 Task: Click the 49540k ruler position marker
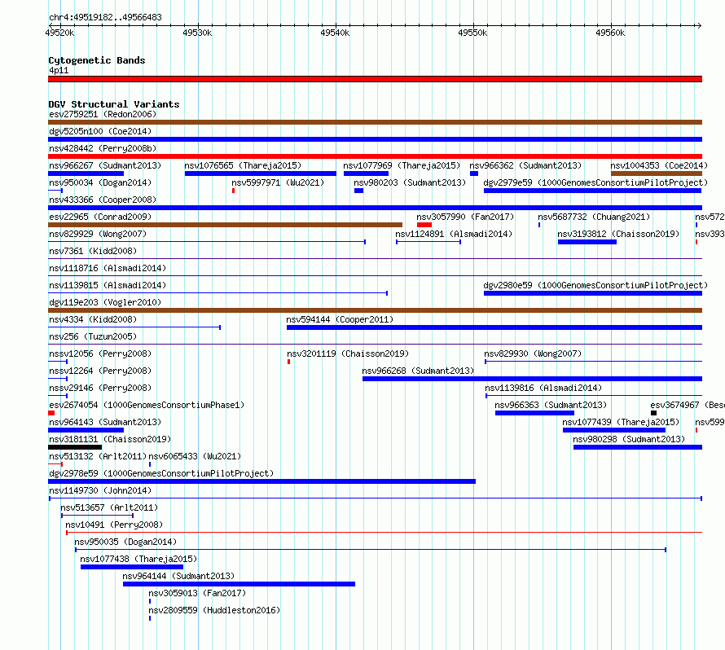(x=336, y=33)
